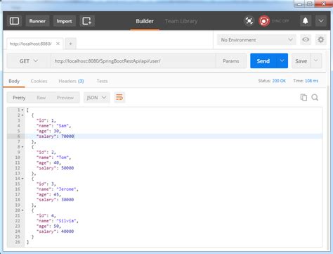
Task: Click the salary 70000 value
Action: (x=67, y=136)
